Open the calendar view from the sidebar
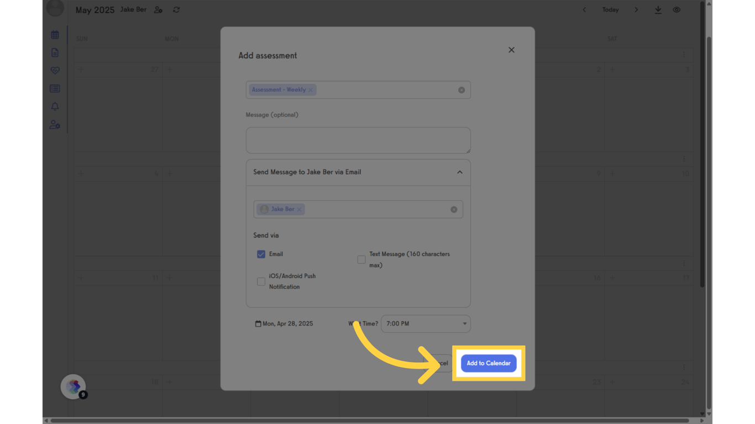The height and width of the screenshot is (424, 755). (x=55, y=35)
